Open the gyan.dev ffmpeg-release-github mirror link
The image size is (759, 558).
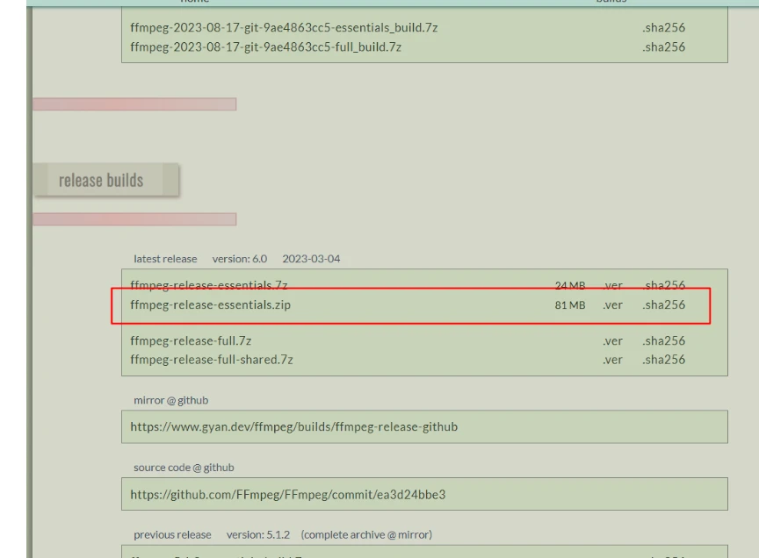[x=293, y=427]
